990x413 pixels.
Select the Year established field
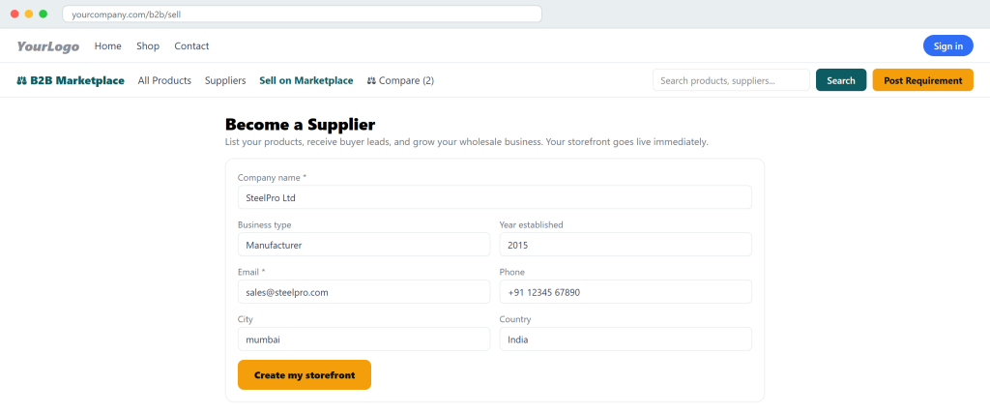click(626, 245)
